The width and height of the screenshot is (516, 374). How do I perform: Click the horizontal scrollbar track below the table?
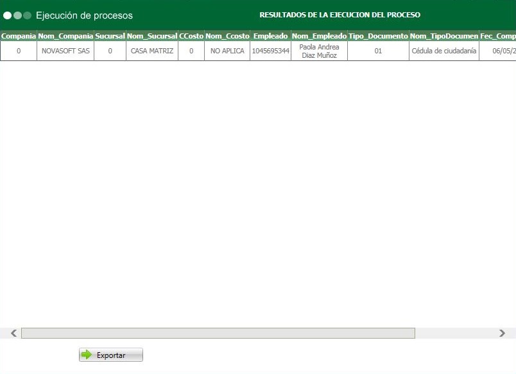coord(218,333)
